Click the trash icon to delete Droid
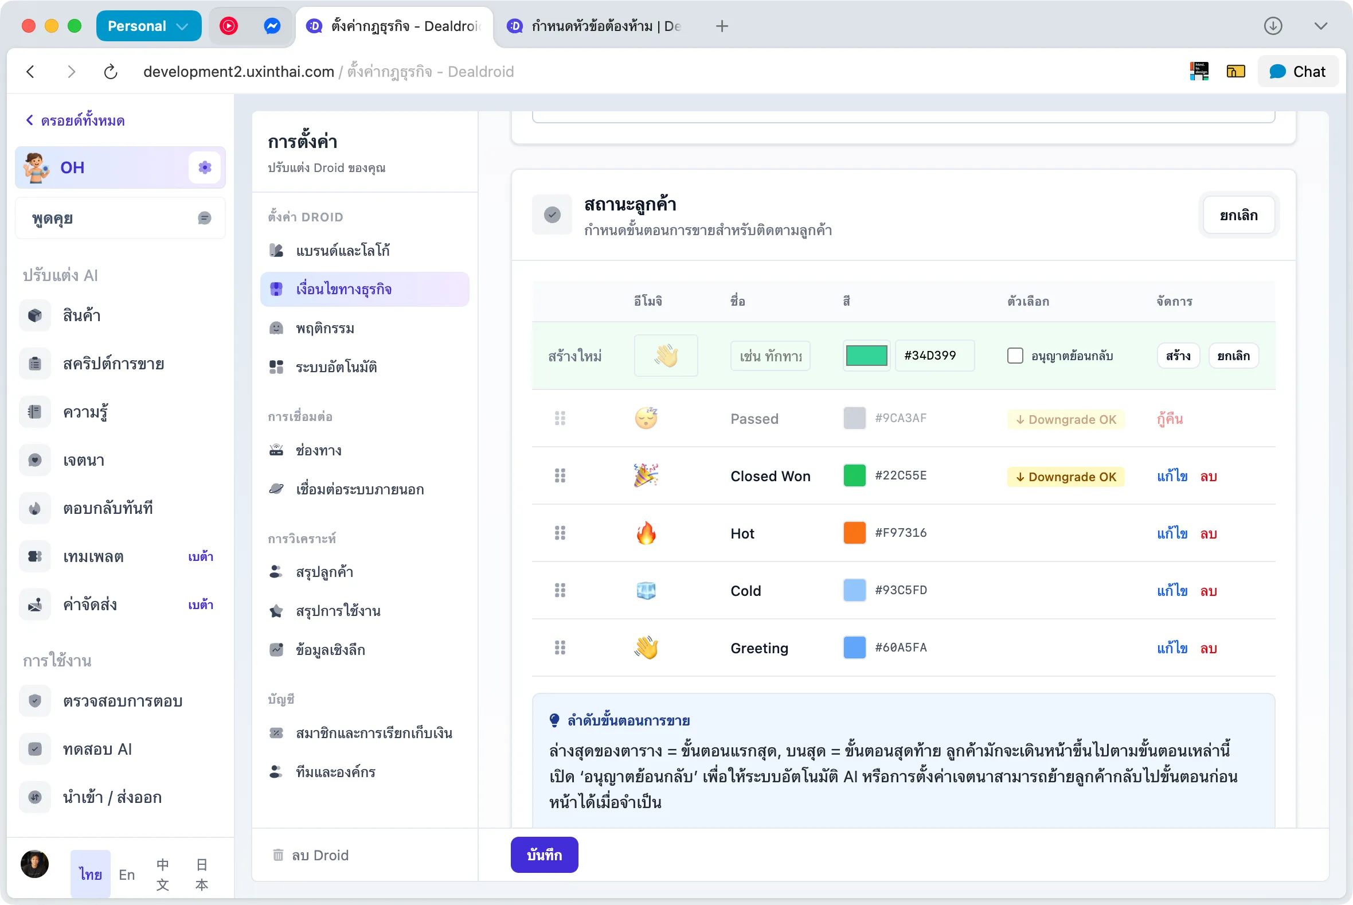The image size is (1353, 905). click(278, 855)
